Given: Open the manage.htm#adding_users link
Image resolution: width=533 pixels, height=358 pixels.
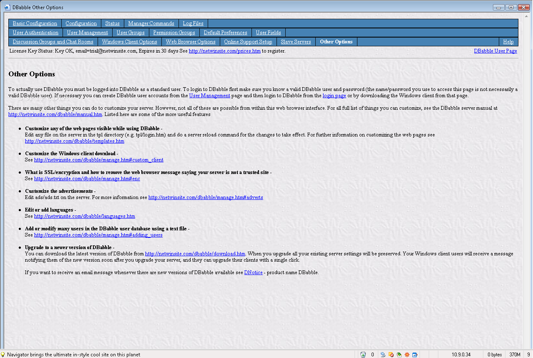Looking at the screenshot, I should (98, 235).
